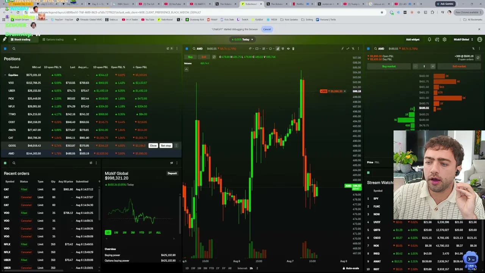Open GOOG row more actions menu
This screenshot has height=273, width=485.
(176, 146)
